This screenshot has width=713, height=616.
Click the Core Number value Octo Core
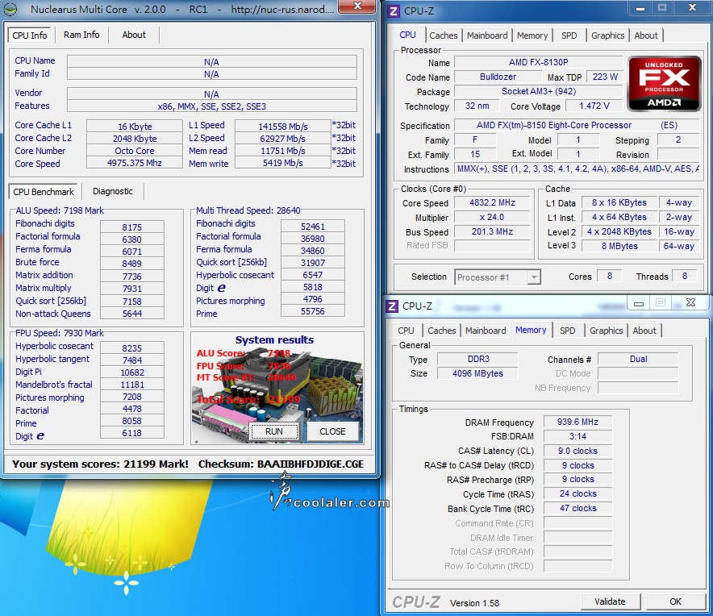click(135, 151)
